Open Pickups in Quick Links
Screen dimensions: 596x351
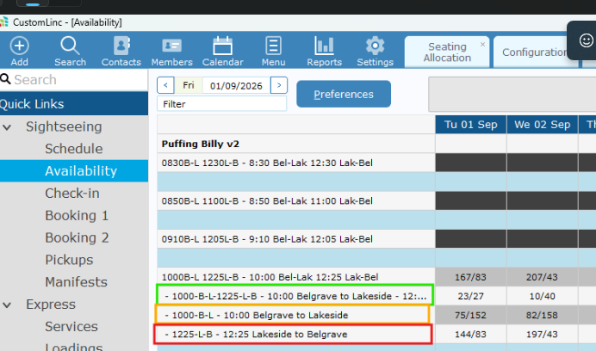69,260
